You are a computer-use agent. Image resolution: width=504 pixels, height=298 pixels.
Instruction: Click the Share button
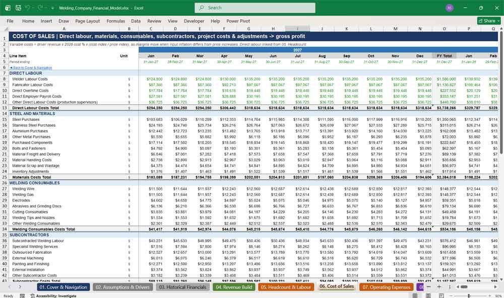point(489,21)
